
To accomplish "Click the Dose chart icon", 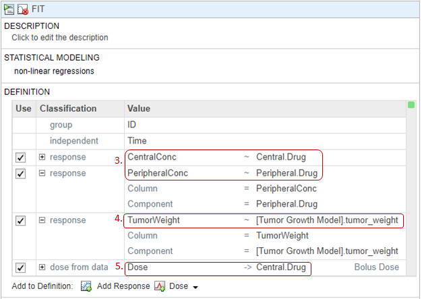I will point(160,286).
